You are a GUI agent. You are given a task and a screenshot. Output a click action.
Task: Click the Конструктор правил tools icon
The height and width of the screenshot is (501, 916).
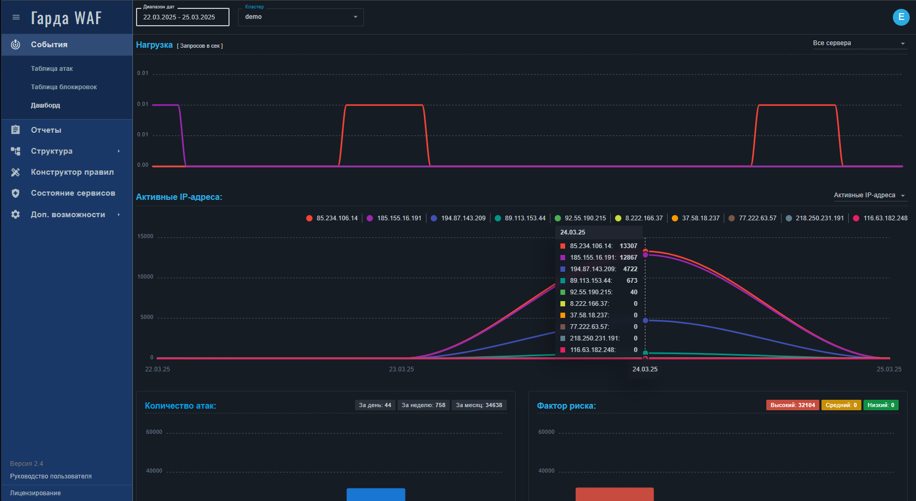pos(16,172)
